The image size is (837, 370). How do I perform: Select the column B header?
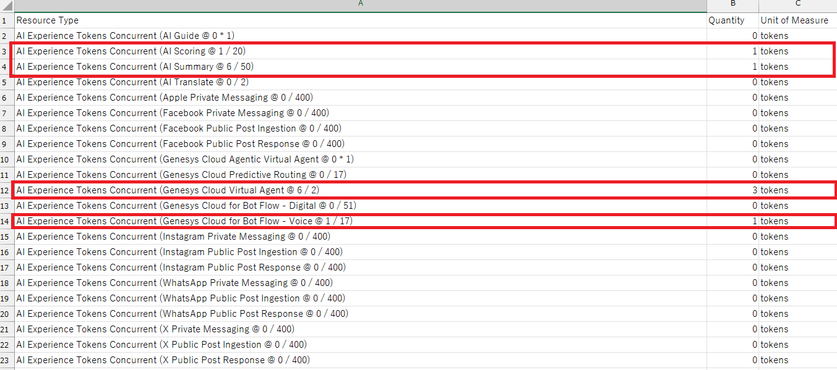[x=732, y=5]
